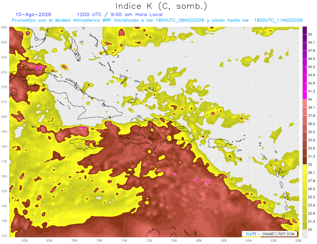The height and width of the screenshot is (244, 317).
Task: Click the '70W' longitude label
Action: click(174, 240)
